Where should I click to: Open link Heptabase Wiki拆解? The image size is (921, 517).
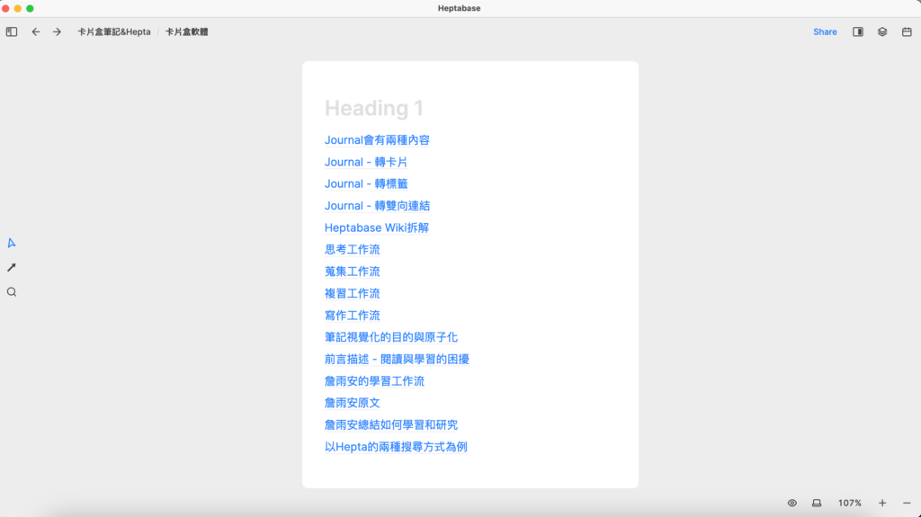tap(377, 227)
